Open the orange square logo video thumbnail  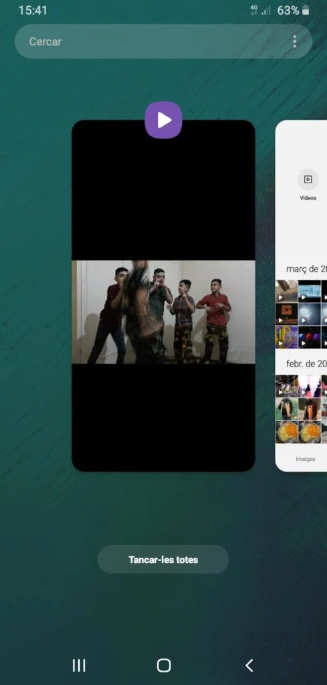point(286,314)
